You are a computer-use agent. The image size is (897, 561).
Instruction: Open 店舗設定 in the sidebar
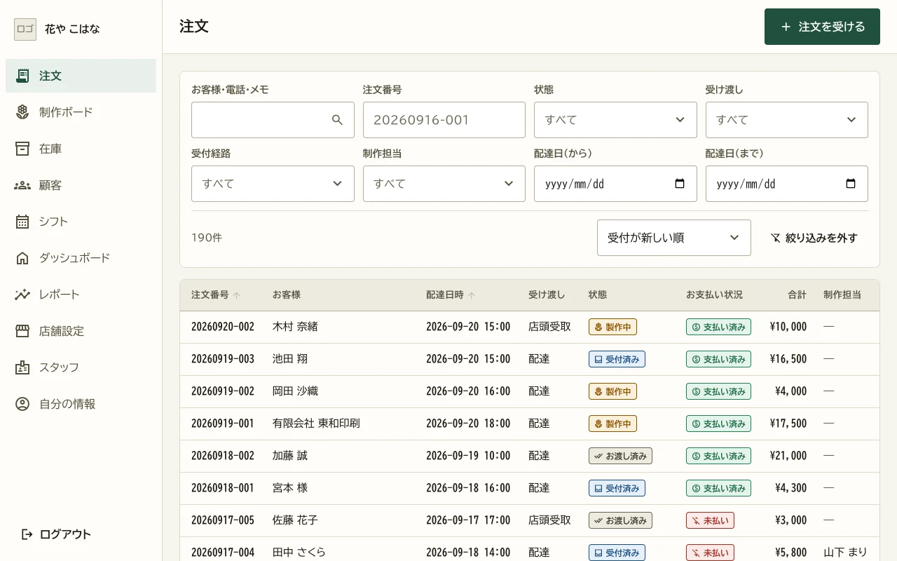(x=81, y=331)
